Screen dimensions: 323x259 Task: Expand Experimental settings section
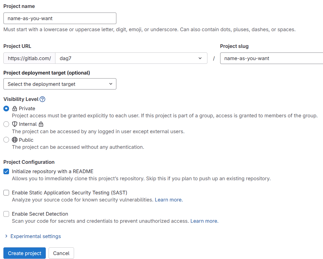[33, 236]
